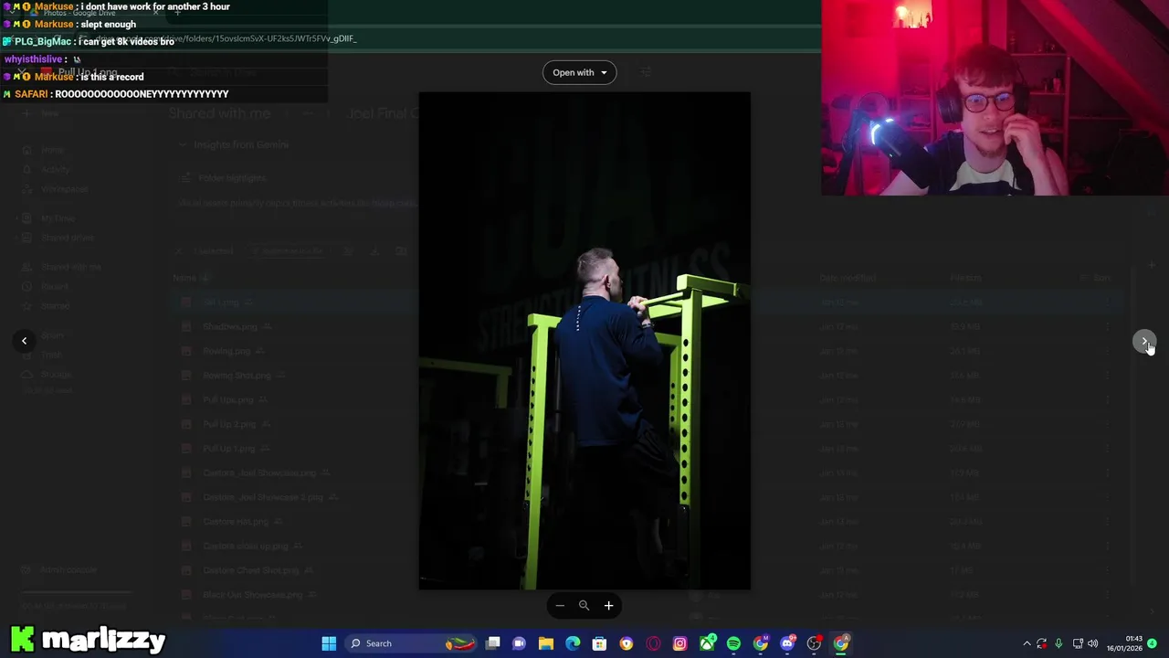The height and width of the screenshot is (658, 1169).
Task: Click the taskbar Search box
Action: [x=411, y=643]
